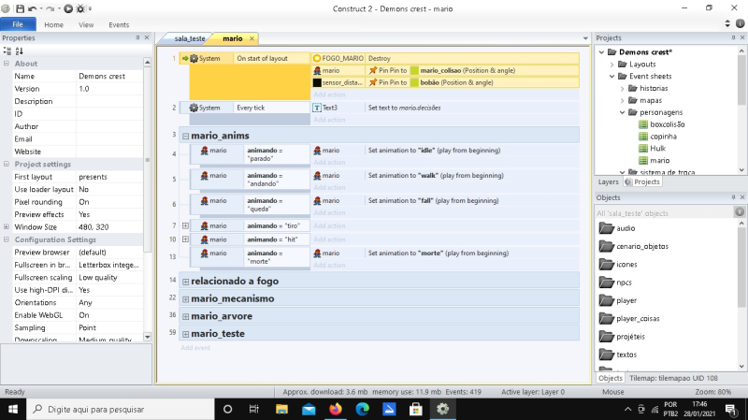Expand the historias folder
748x420 pixels.
pos(622,88)
